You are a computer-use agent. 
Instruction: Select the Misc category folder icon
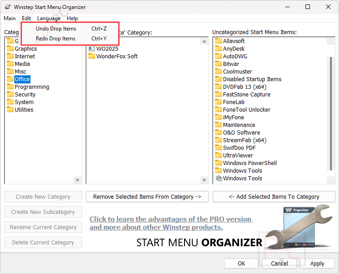tap(10, 71)
